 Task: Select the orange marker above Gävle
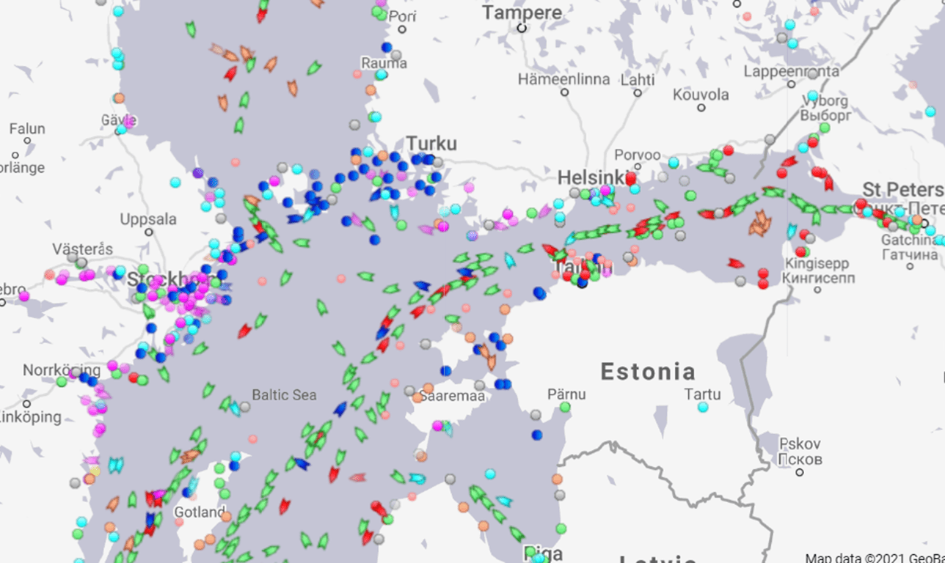point(119,97)
